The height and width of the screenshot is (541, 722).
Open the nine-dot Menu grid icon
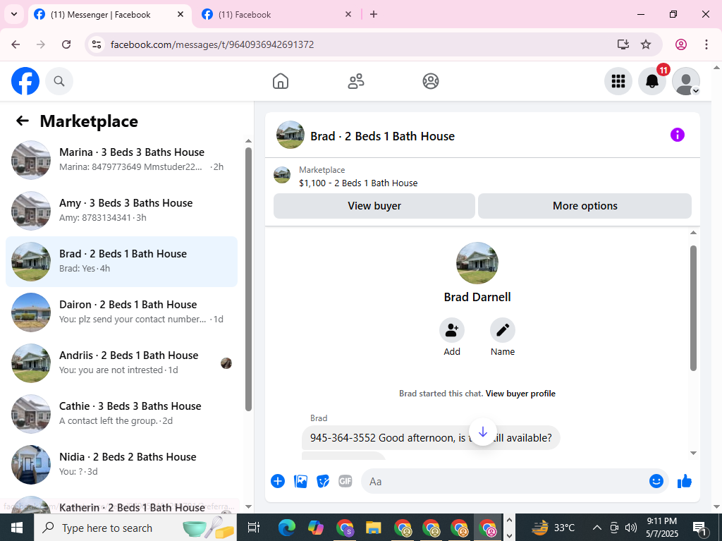(618, 82)
